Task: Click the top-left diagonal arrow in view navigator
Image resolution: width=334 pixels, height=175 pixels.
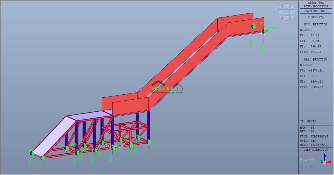Action: coord(281,6)
